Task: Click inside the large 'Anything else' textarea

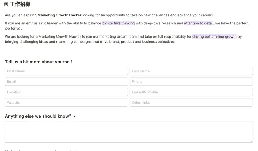Action: 129,132
